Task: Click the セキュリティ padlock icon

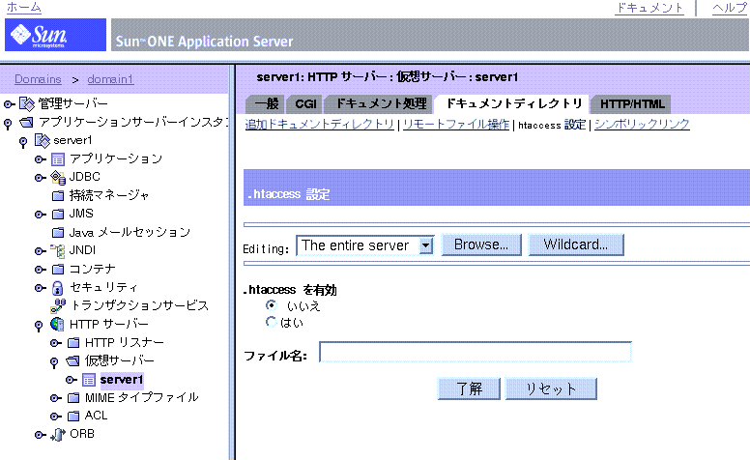Action: (57, 288)
